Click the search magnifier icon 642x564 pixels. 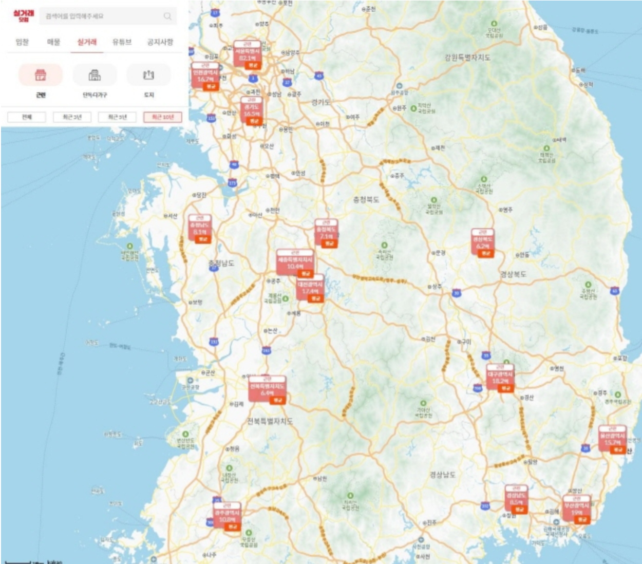167,16
